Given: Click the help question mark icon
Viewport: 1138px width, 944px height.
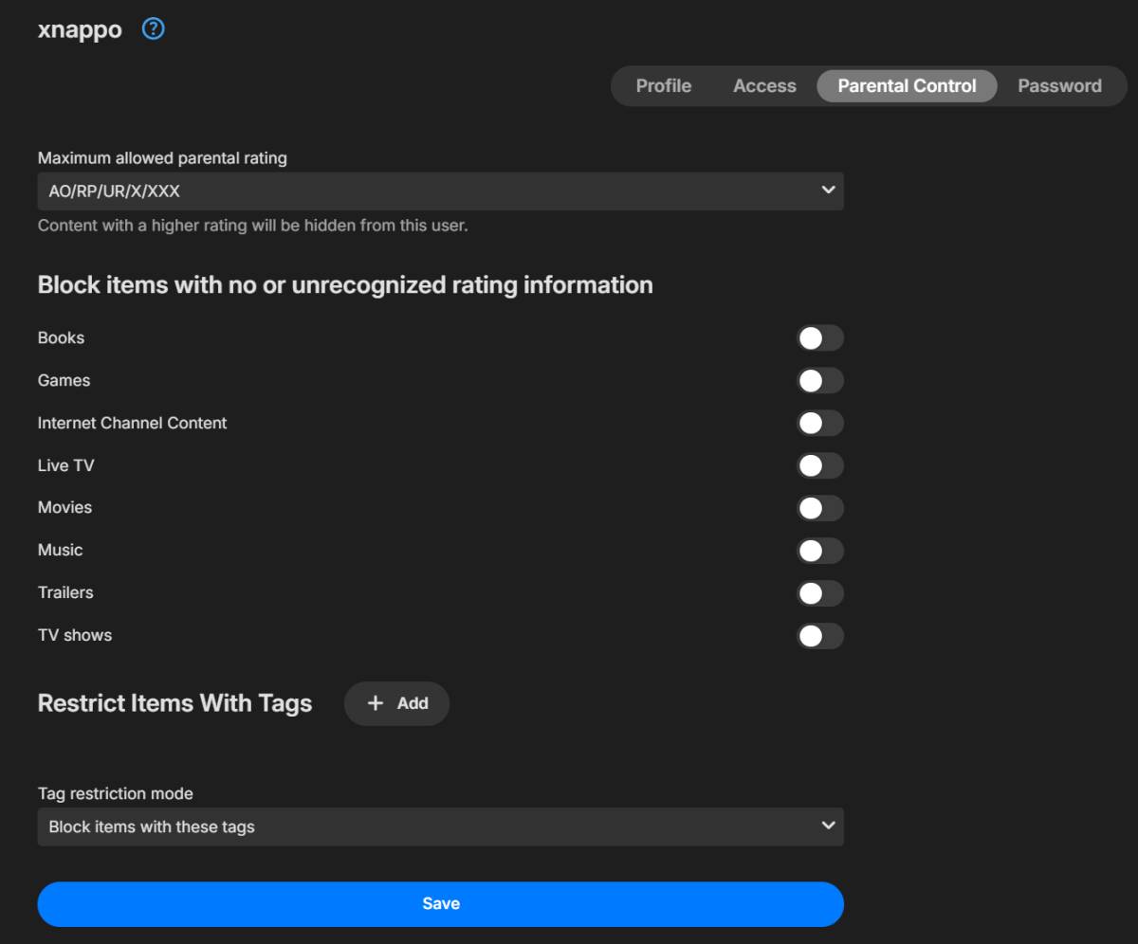Looking at the screenshot, I should pos(153,29).
